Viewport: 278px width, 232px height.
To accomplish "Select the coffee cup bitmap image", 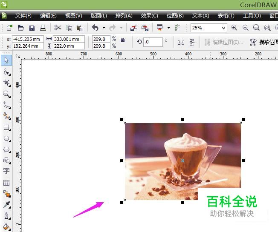I will [x=182, y=160].
